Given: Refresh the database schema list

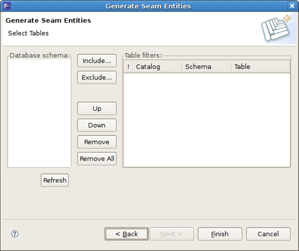Looking at the screenshot, I should [55, 180].
